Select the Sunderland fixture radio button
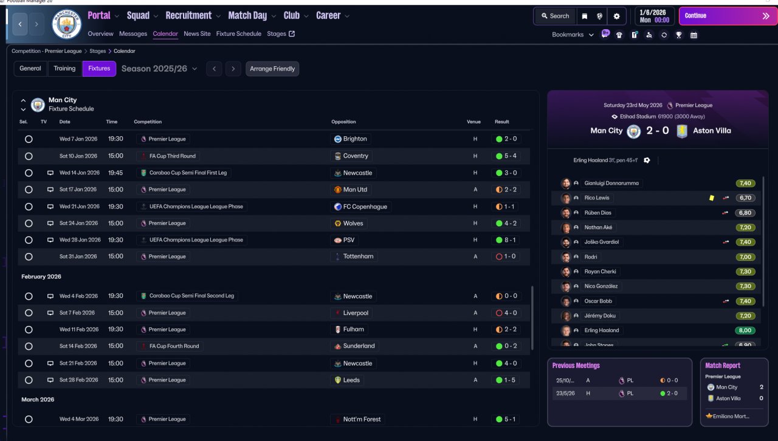Viewport: 778px width, 441px height. click(29, 346)
